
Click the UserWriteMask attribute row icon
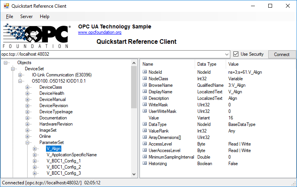pyautogui.click(x=145, y=111)
